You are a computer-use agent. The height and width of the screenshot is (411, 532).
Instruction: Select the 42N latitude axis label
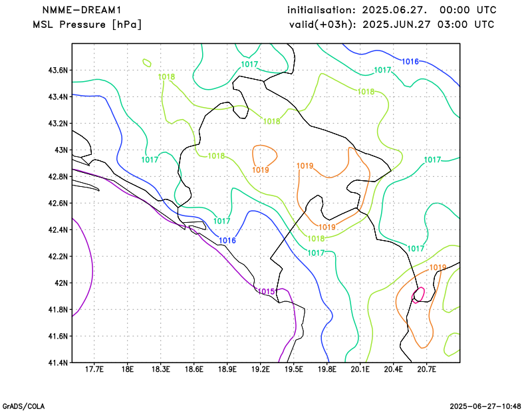point(61,283)
